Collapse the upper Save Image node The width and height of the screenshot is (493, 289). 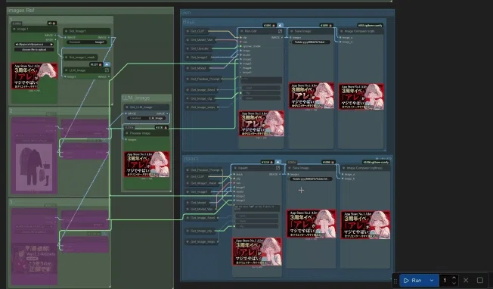point(291,31)
